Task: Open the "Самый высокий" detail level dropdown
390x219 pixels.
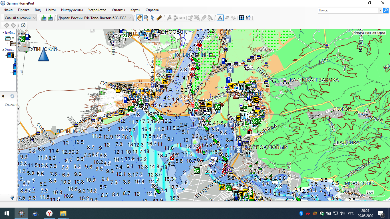Action: point(20,18)
